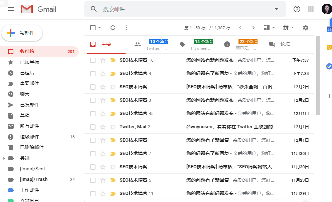Open the Google apps grid icon
The image size is (332, 202).
click(311, 9)
